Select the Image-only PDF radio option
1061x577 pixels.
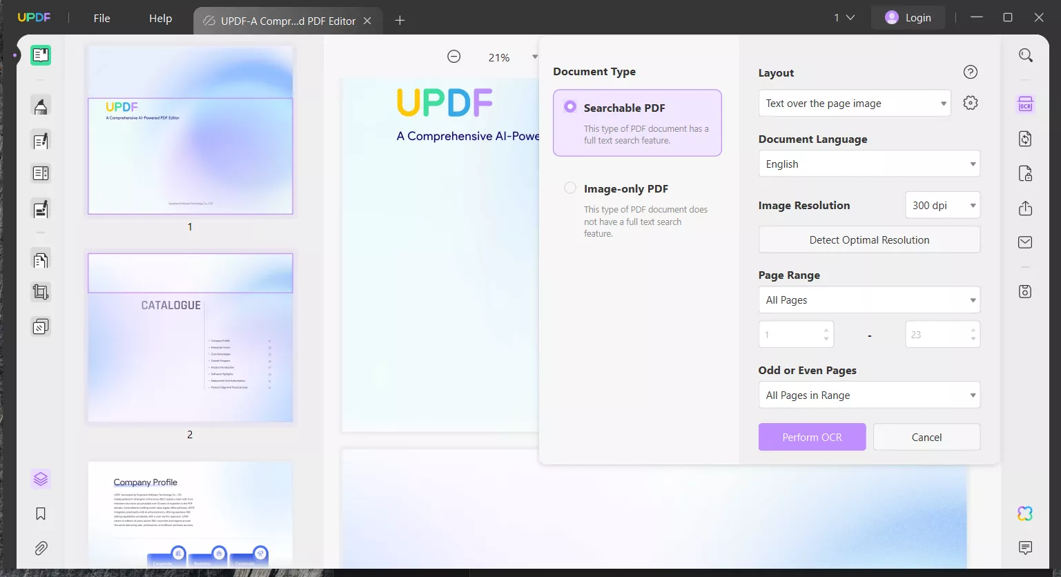pyautogui.click(x=570, y=188)
